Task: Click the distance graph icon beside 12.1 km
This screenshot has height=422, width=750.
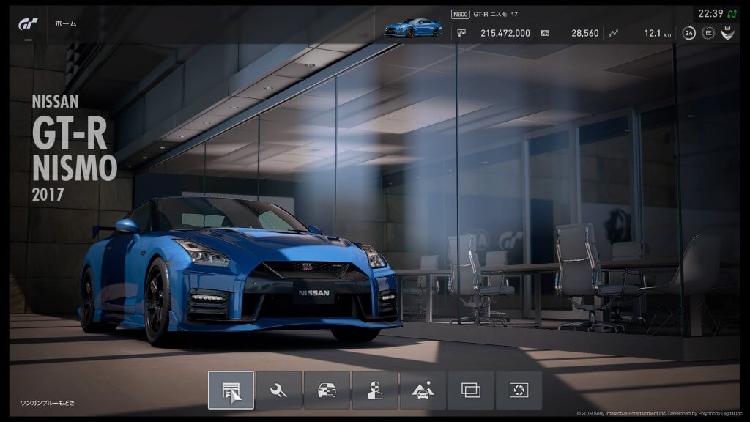Action: [x=613, y=33]
